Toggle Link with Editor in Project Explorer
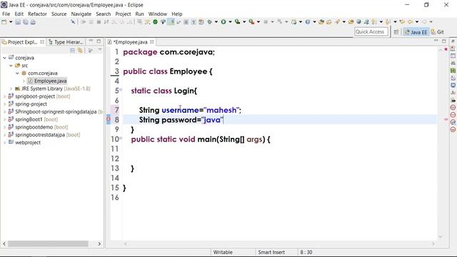Image resolution: width=457 pixels, height=257 pixels. (80, 51)
